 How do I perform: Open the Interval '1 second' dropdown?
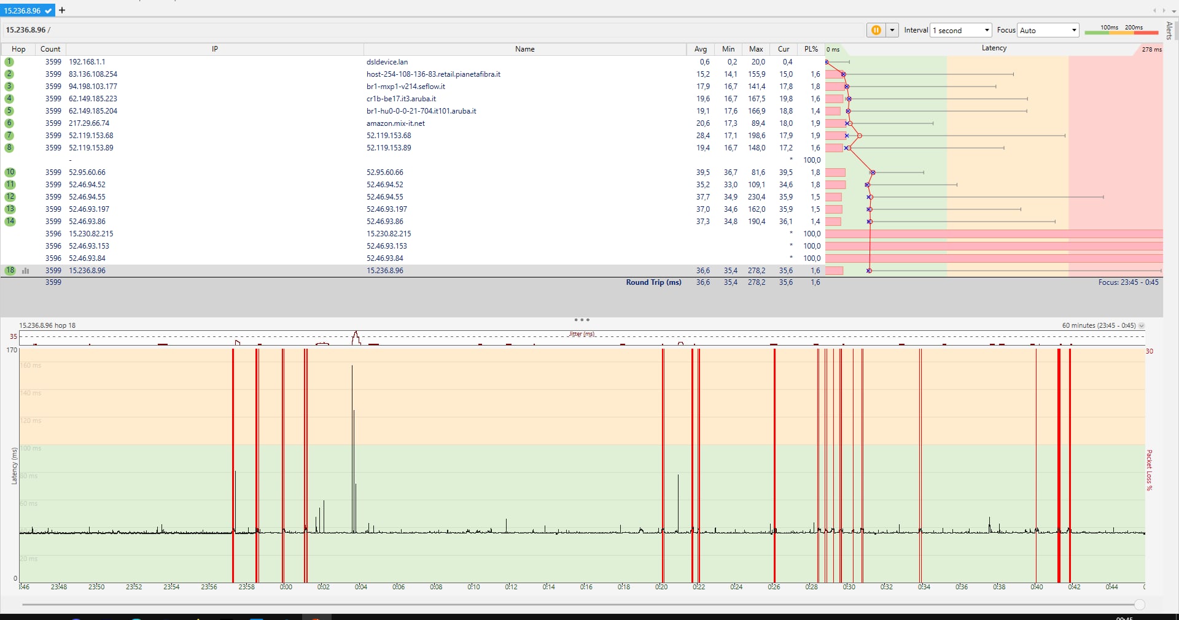coord(961,30)
